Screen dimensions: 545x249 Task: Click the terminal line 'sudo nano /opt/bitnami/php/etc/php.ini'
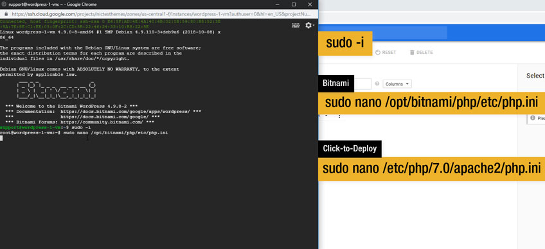point(116,133)
